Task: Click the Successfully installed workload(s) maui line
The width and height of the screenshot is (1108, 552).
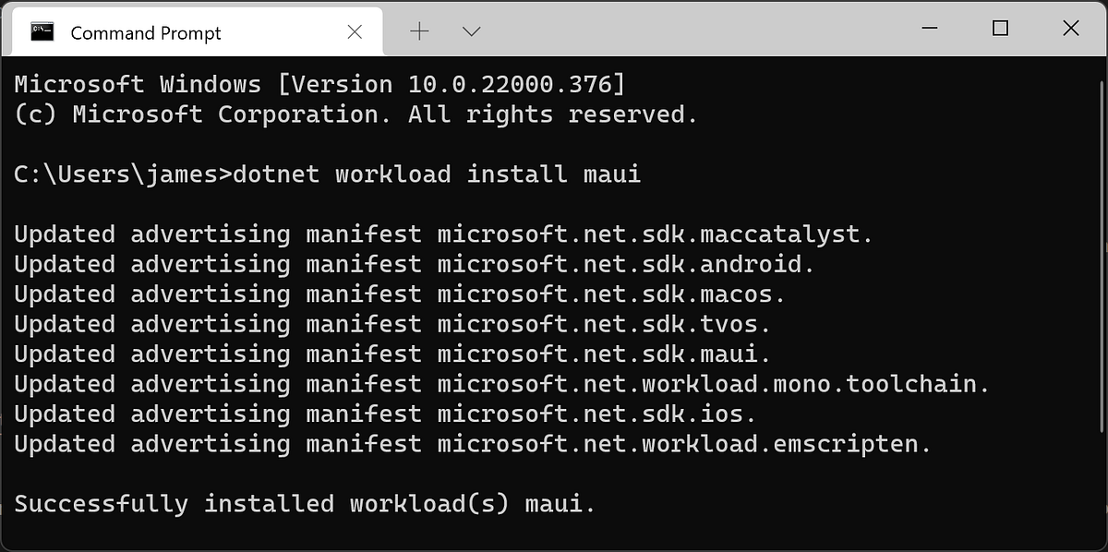Action: coord(303,503)
